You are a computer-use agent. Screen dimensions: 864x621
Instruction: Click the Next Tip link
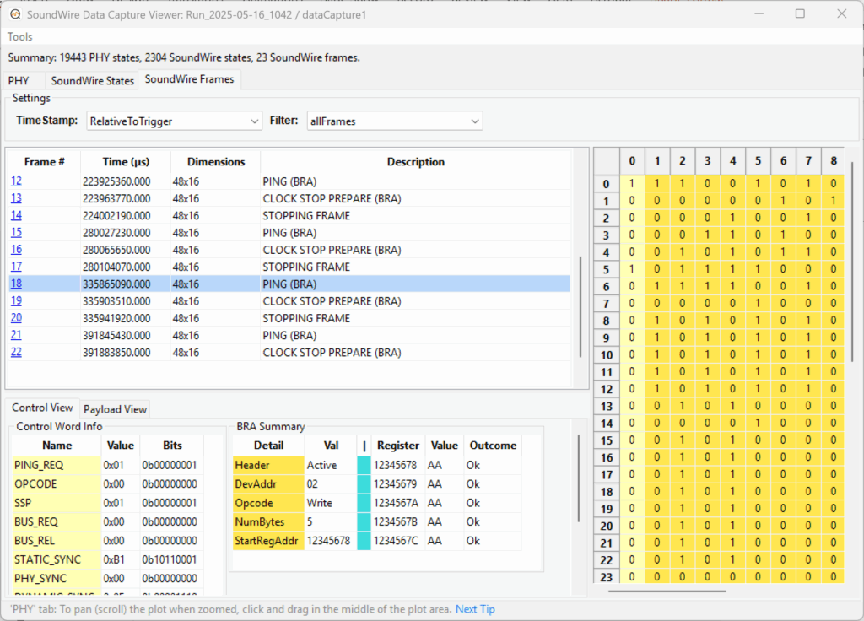pos(475,609)
